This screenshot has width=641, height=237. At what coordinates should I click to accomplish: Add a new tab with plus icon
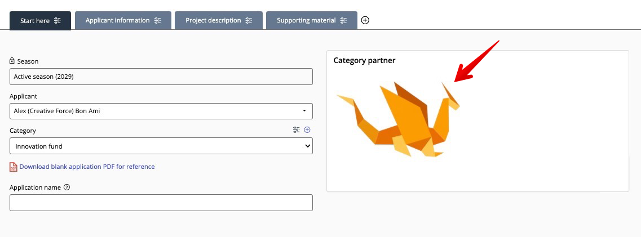(x=365, y=20)
